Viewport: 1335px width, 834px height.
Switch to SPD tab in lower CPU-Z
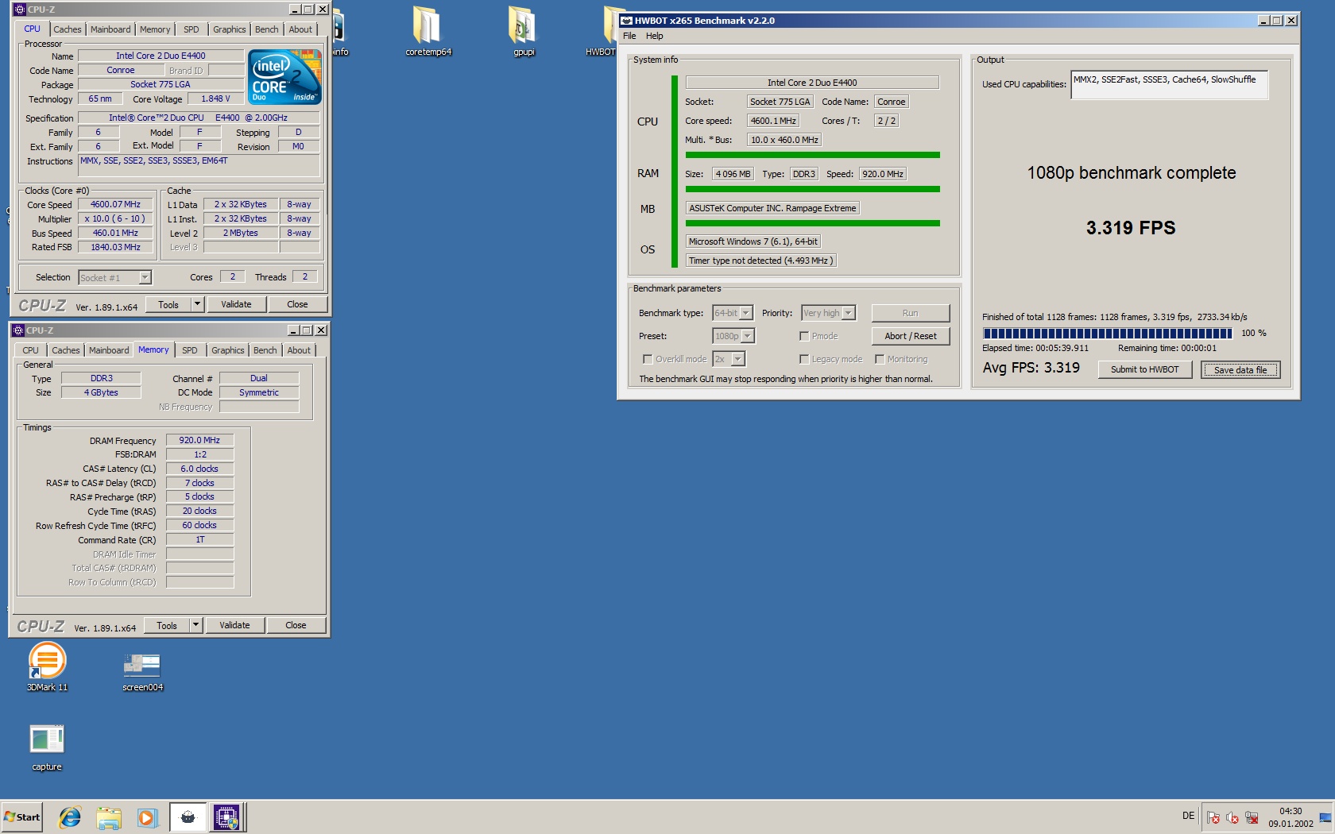190,350
